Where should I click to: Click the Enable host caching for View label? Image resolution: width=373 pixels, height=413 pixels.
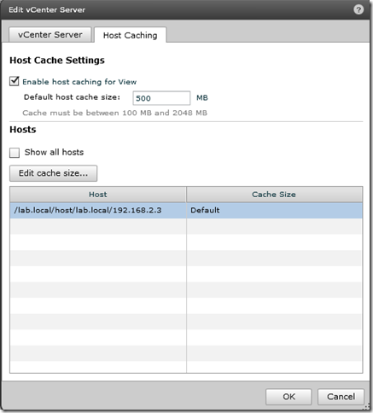(x=79, y=82)
